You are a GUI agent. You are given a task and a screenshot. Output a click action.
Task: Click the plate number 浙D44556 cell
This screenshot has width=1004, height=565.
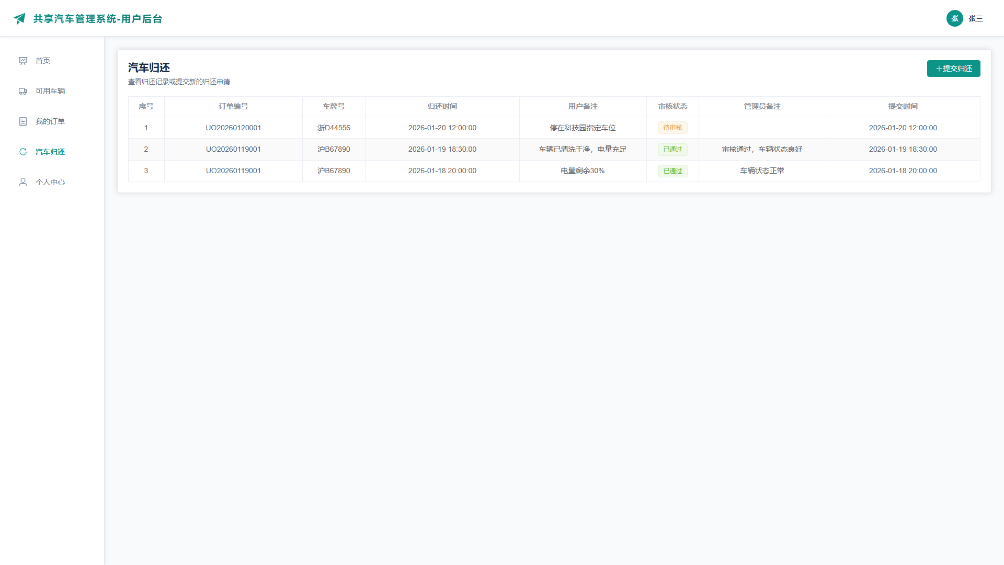click(334, 128)
